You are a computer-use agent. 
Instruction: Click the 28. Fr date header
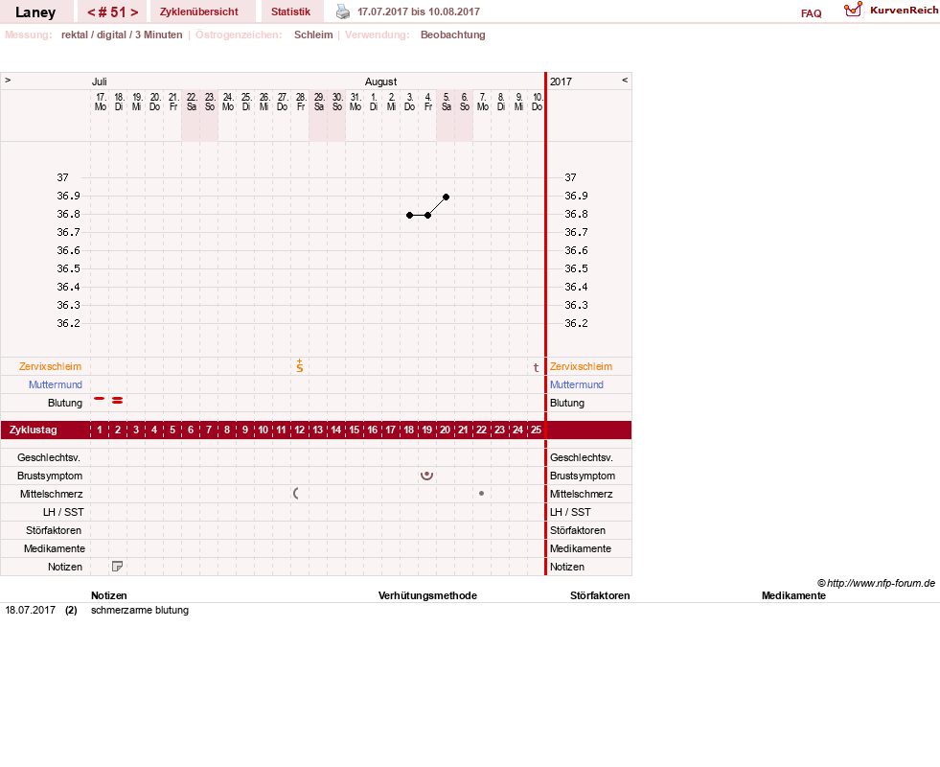click(300, 102)
